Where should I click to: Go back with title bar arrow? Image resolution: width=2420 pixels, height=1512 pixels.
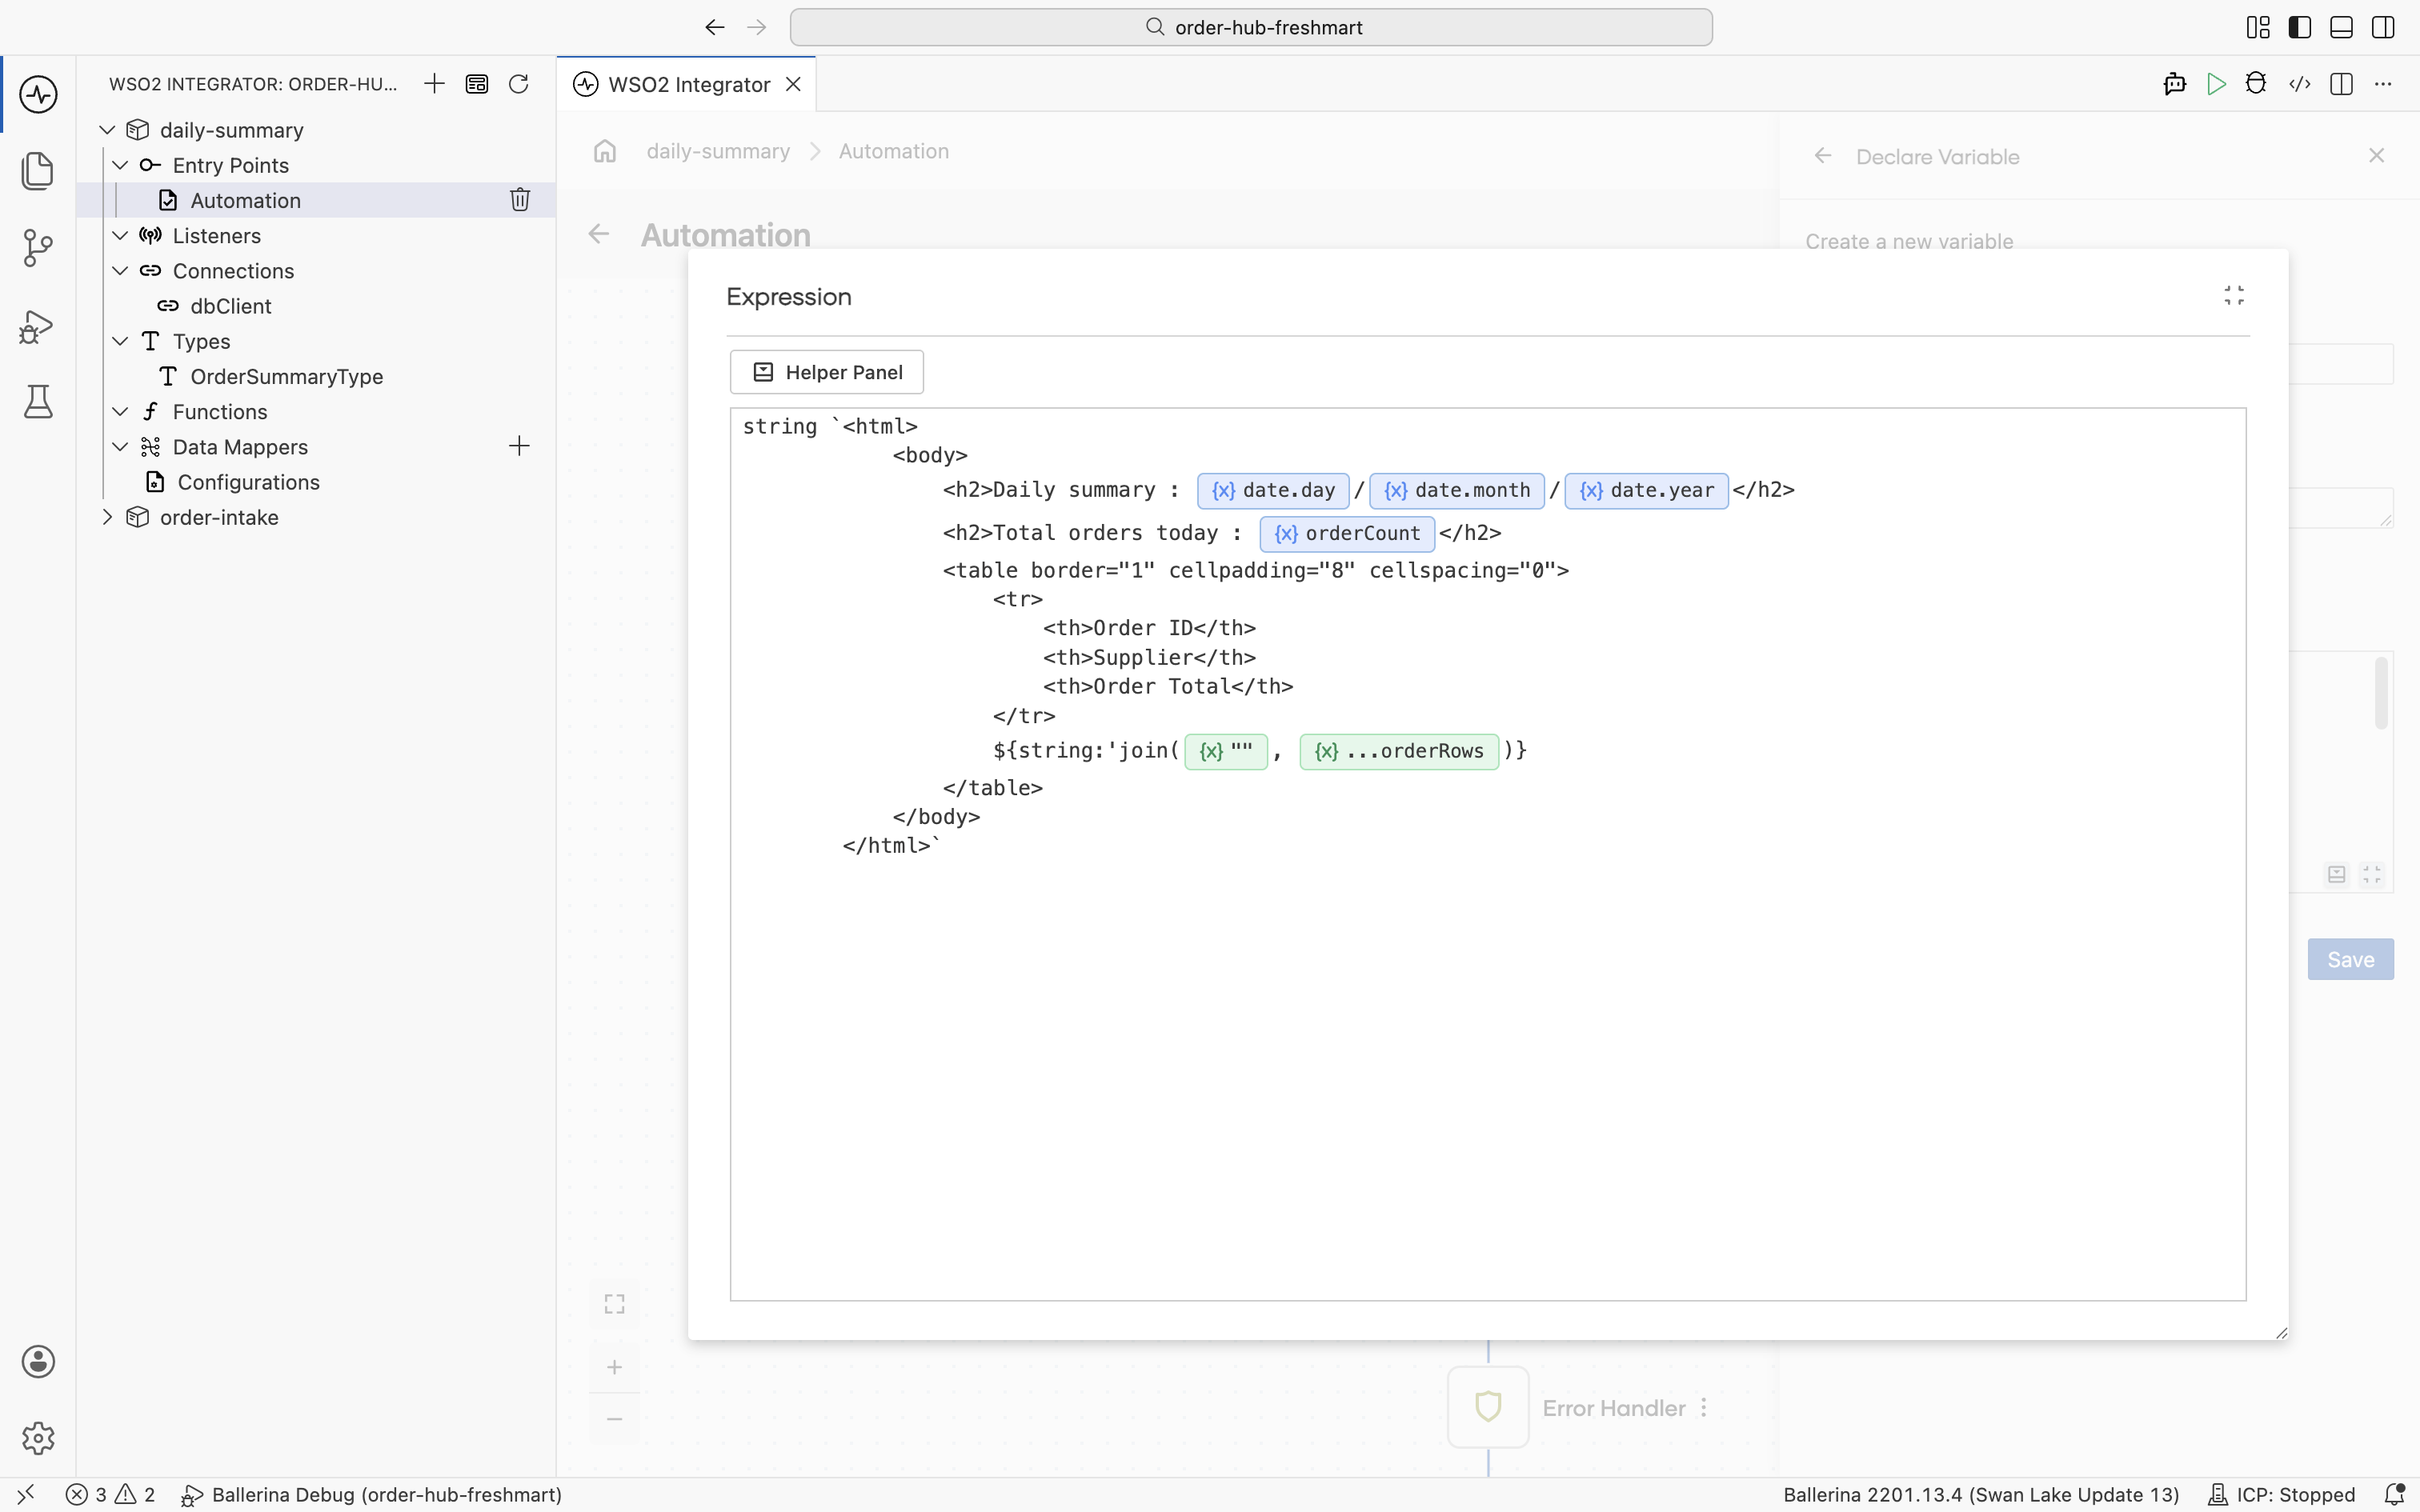(714, 27)
